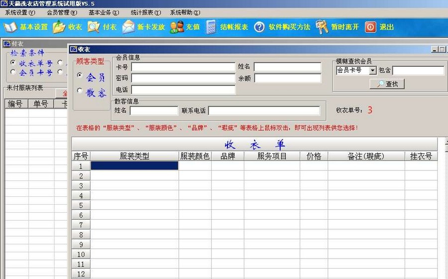Select highlighted 服装类型 cell in row 1
Screen dimensions: 448x279
[x=134, y=166]
